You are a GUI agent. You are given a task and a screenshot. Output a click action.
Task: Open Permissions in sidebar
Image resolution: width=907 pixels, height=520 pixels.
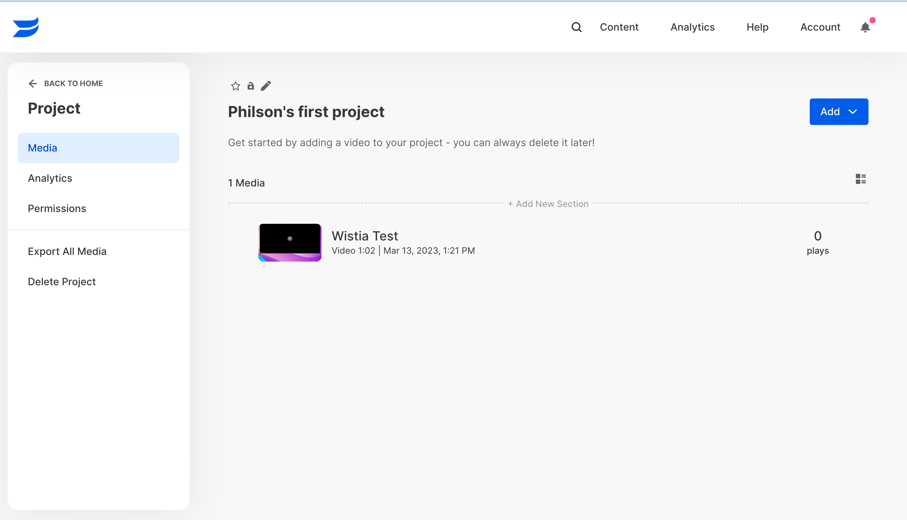[57, 209]
